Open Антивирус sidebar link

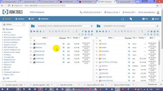[7, 55]
